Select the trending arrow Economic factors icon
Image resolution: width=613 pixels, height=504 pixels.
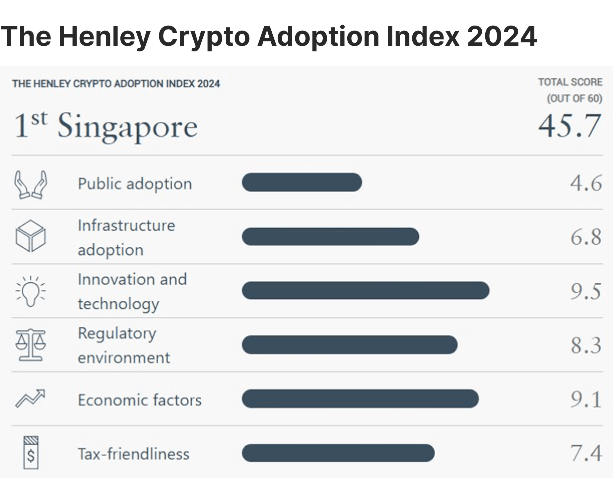[x=31, y=398]
